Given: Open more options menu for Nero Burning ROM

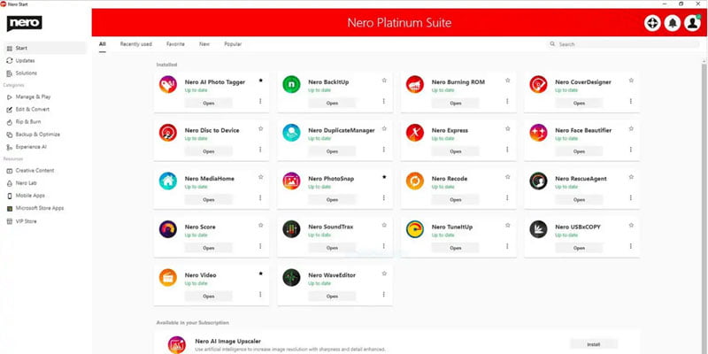Looking at the screenshot, I should coord(507,101).
